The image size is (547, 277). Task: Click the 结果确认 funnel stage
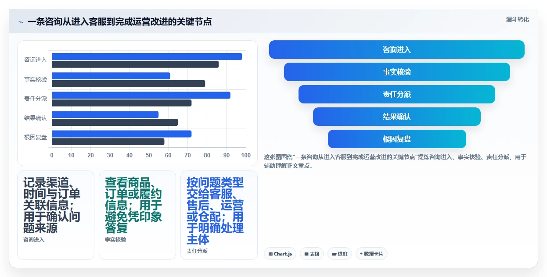click(397, 117)
